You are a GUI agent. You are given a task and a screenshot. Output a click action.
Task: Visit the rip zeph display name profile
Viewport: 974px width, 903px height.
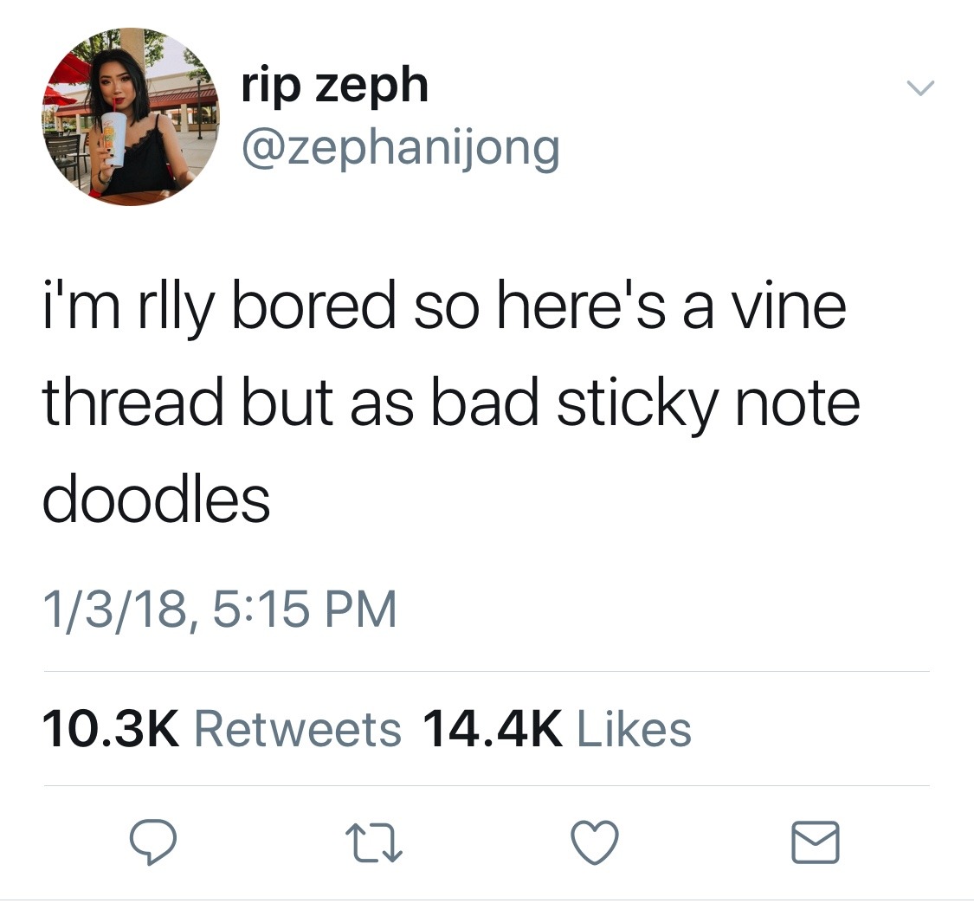coord(335,86)
